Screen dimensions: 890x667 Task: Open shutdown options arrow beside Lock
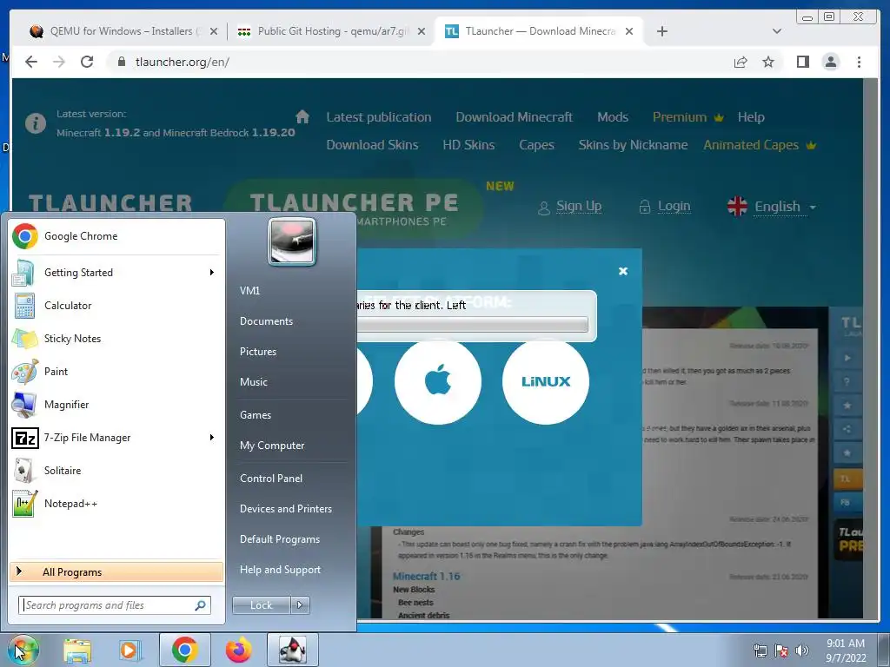(x=300, y=605)
